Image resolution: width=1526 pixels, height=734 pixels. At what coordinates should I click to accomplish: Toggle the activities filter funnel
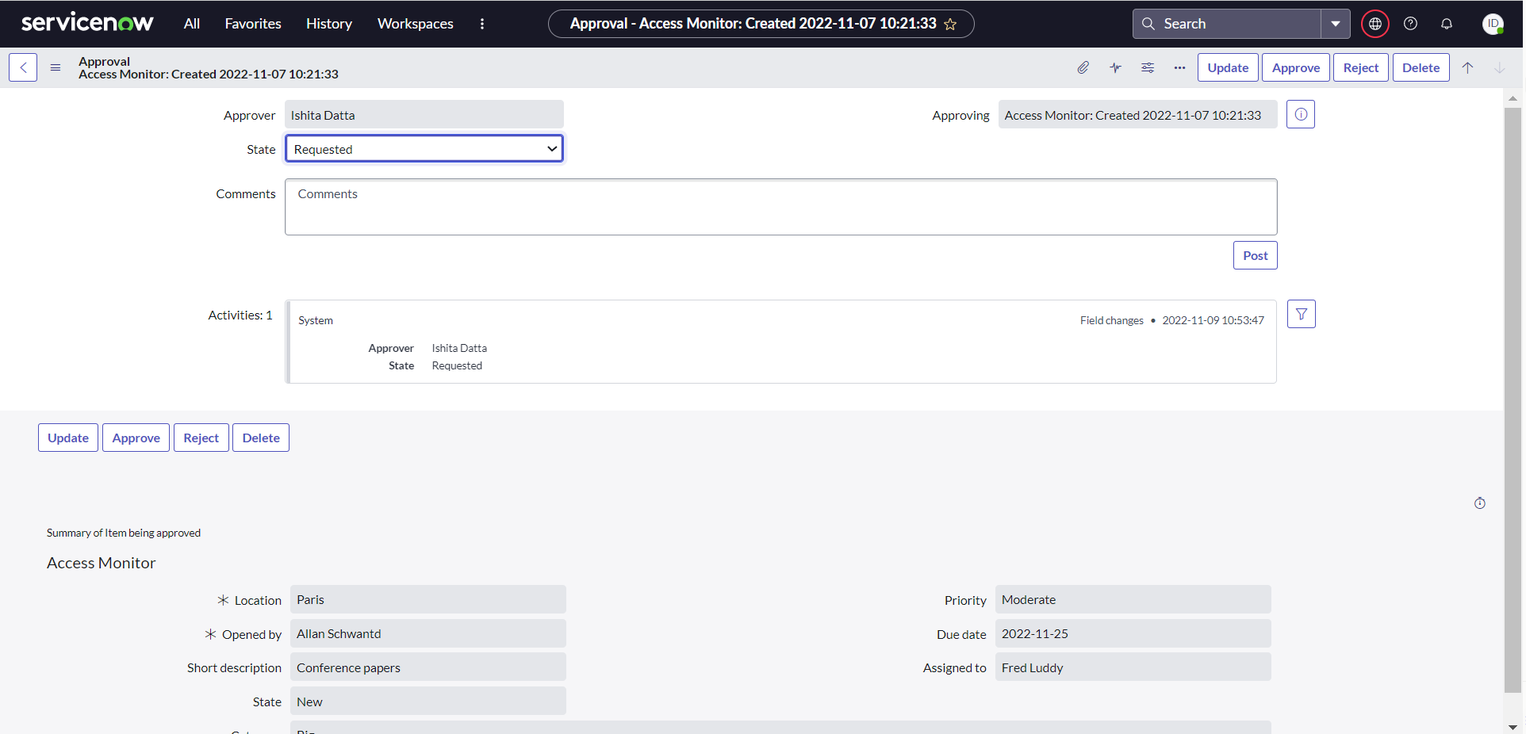point(1301,314)
